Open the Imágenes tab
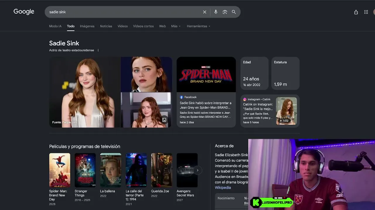This screenshot has height=210, width=375. coord(87,26)
